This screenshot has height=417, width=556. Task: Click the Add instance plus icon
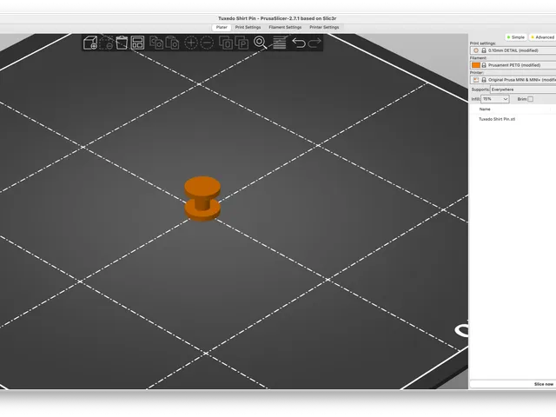click(x=191, y=43)
